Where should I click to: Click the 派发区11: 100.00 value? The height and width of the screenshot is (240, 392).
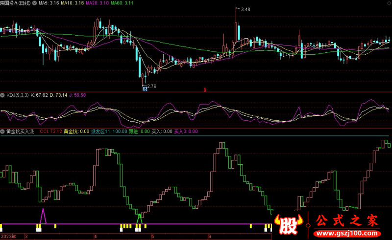[109, 131]
